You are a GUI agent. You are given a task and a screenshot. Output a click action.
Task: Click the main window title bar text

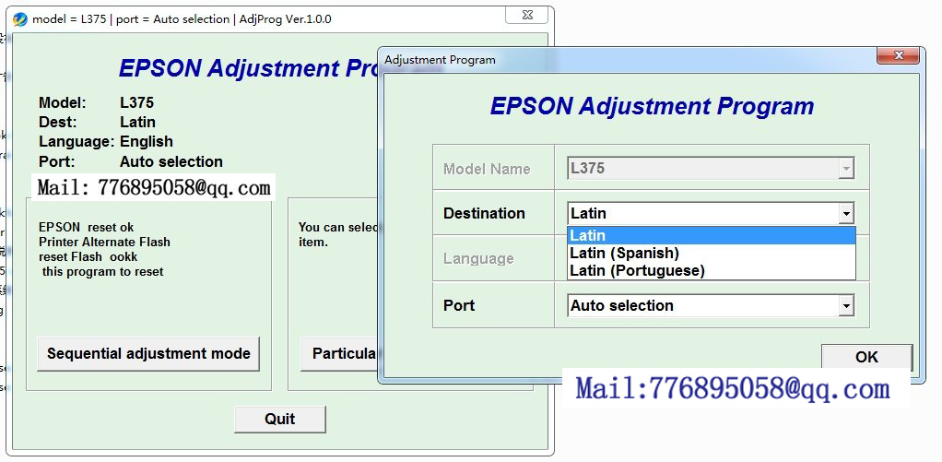182,19
